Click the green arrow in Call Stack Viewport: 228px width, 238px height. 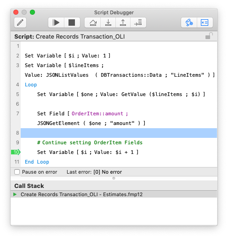click(15, 194)
